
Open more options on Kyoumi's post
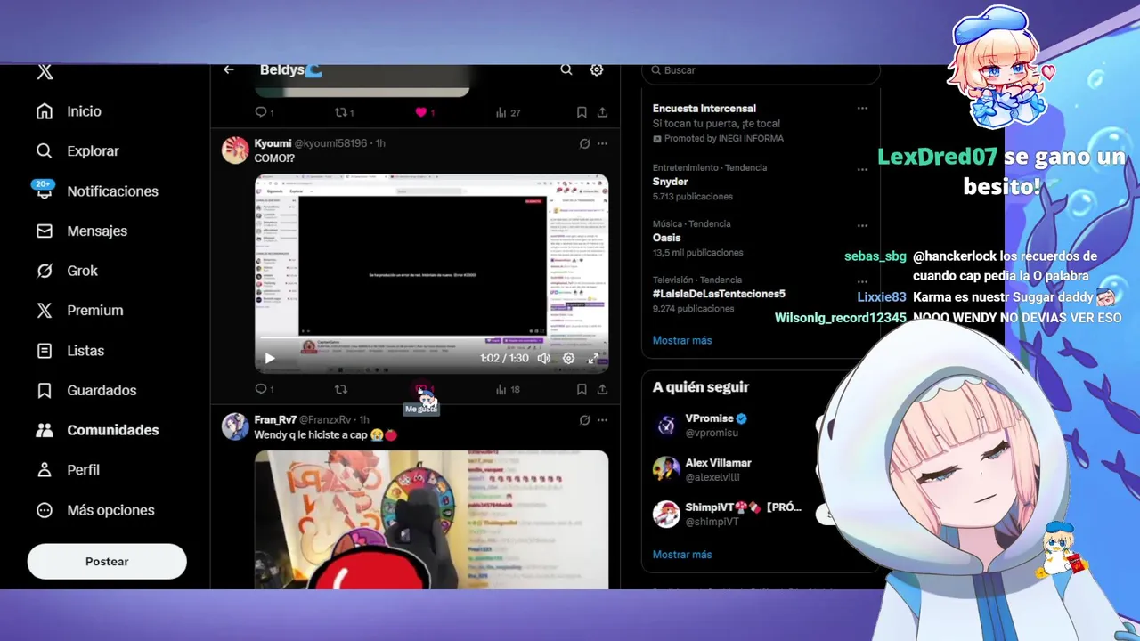[602, 143]
